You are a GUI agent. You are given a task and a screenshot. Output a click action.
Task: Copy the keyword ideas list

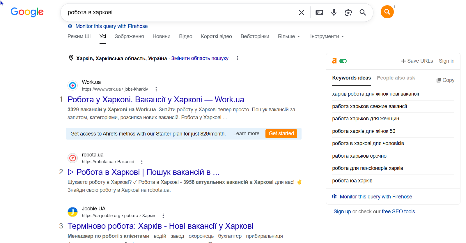(x=445, y=80)
